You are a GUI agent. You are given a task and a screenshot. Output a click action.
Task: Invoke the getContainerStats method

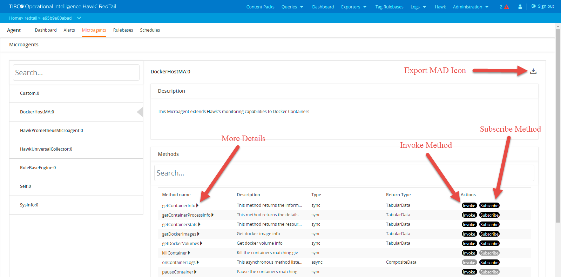coord(469,225)
